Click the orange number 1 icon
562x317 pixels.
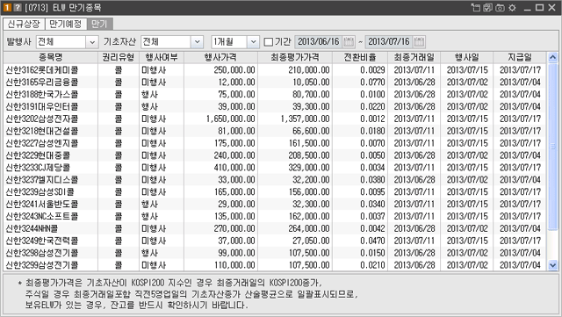(7, 8)
